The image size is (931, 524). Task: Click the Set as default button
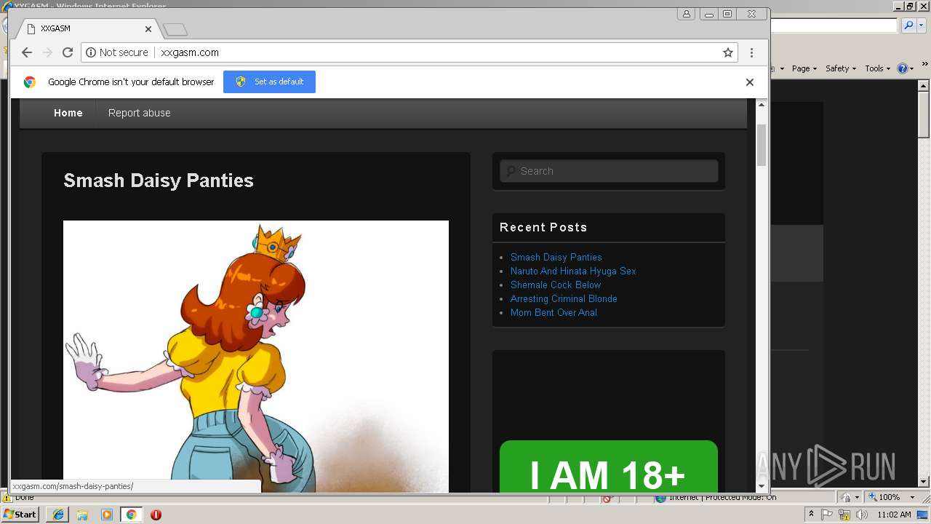269,82
